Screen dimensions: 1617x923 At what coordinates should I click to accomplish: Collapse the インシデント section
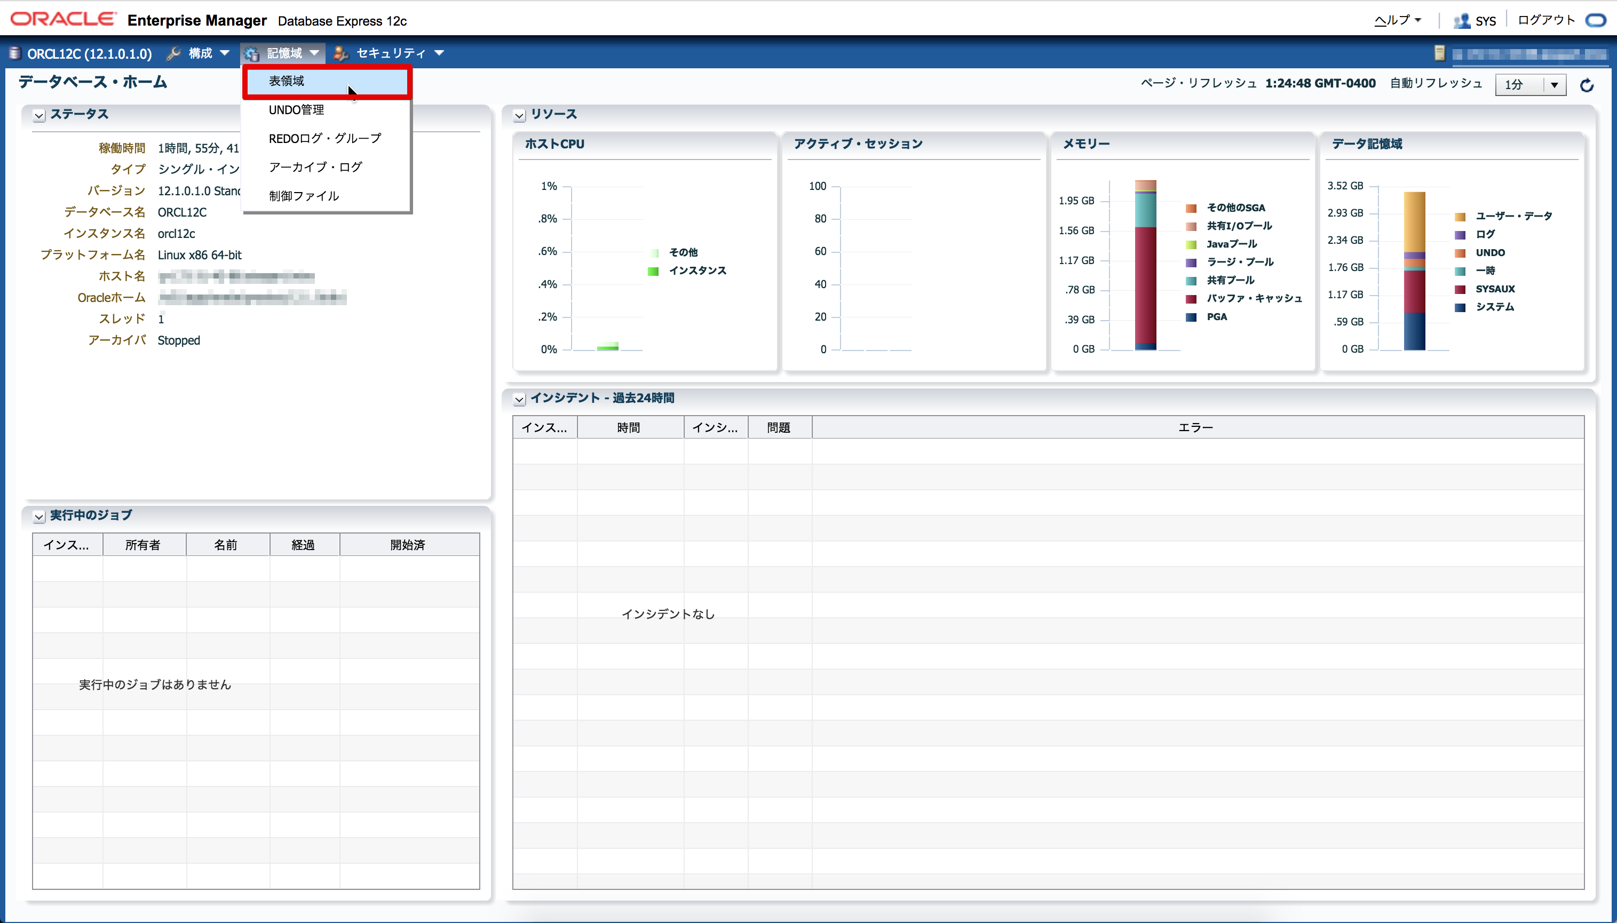point(519,399)
